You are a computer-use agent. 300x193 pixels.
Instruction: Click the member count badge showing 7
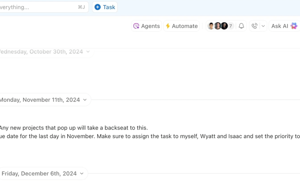pyautogui.click(x=231, y=26)
